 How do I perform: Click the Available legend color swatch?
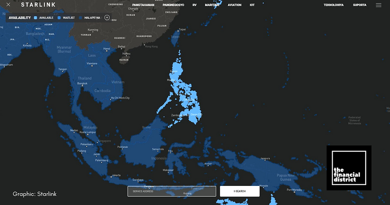coord(35,18)
